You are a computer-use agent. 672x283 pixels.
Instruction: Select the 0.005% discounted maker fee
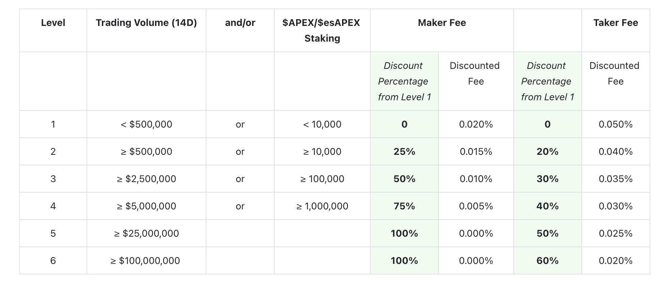pyautogui.click(x=476, y=206)
